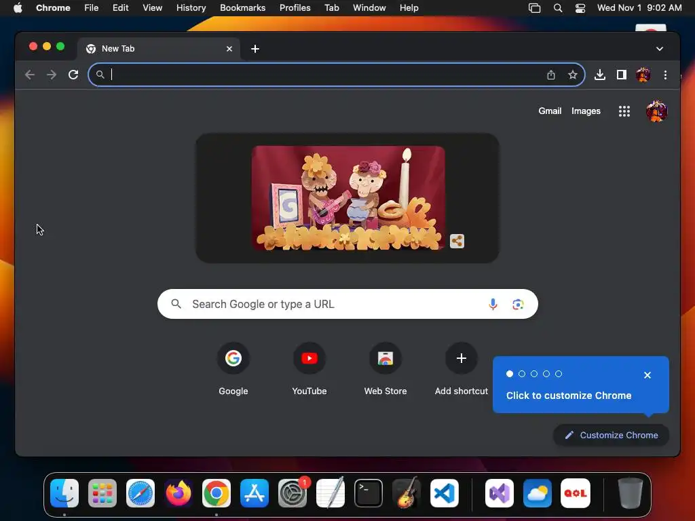The width and height of the screenshot is (695, 521).
Task: Select the first dot in the tooltip
Action: [510, 374]
